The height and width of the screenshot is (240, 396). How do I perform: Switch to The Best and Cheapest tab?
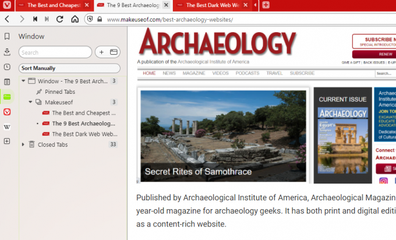(x=55, y=6)
